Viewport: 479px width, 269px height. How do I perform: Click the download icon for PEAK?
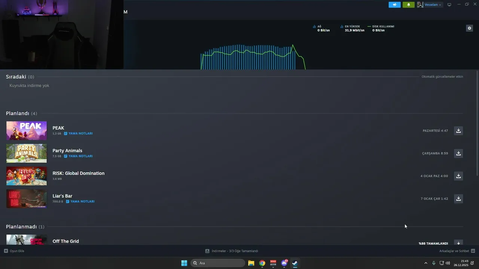[x=458, y=130]
